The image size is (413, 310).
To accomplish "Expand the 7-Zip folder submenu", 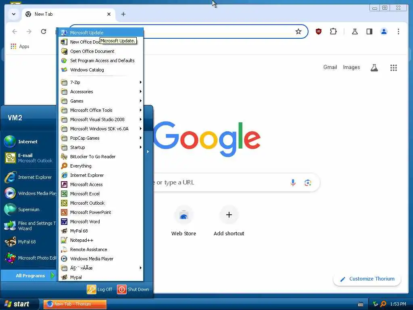I will point(101,82).
